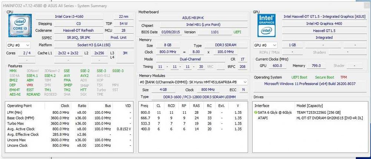Click the Turbo Max operating point row

click(x=69, y=123)
